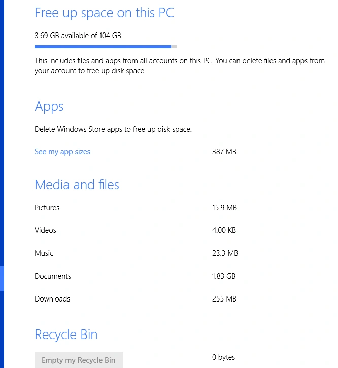Select the Pictures row label

(x=47, y=208)
